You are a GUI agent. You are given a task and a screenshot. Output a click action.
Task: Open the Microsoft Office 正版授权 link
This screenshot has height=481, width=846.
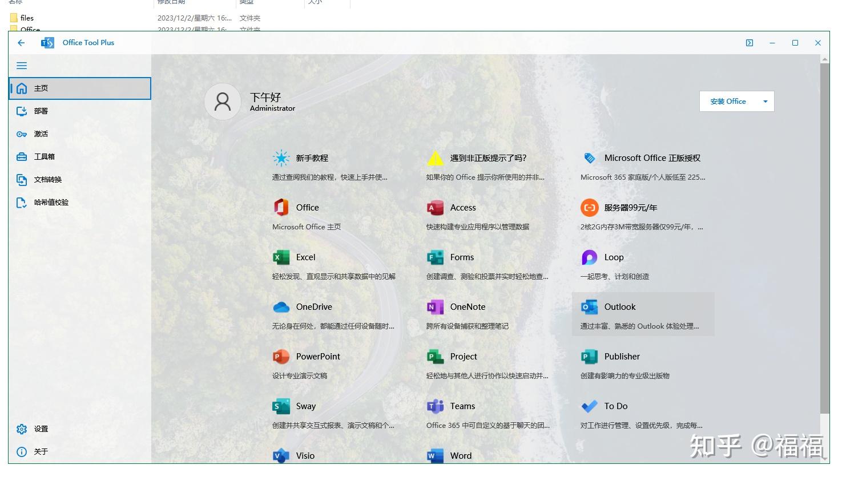[x=652, y=157]
